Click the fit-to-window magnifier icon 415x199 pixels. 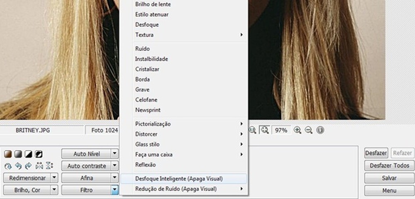tap(264, 130)
